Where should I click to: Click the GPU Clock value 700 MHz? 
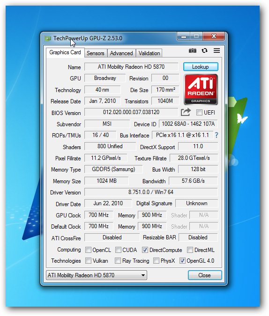[98, 215]
